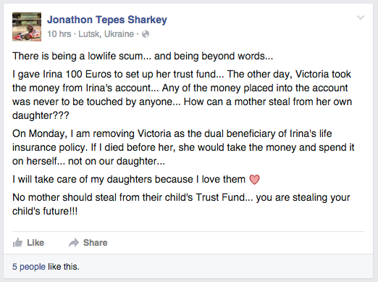Click the 'child's future!!!' closing line
The width and height of the screenshot is (378, 282).
pos(45,211)
